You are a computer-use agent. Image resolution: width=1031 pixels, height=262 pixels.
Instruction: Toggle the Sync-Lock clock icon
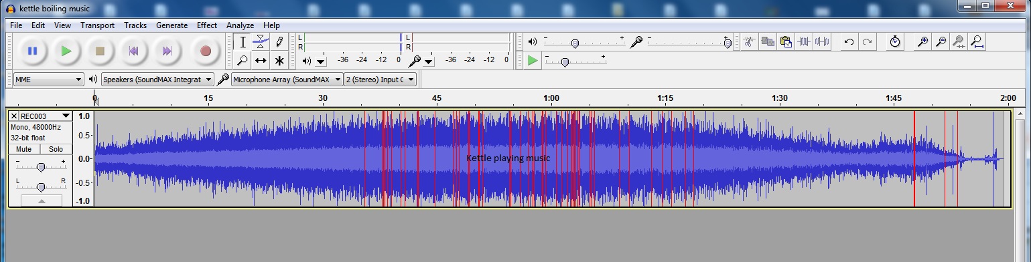(x=895, y=41)
